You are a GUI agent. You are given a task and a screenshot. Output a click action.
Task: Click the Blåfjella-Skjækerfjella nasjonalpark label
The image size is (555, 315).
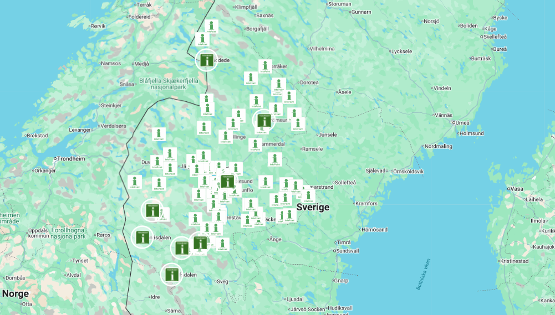[169, 84]
